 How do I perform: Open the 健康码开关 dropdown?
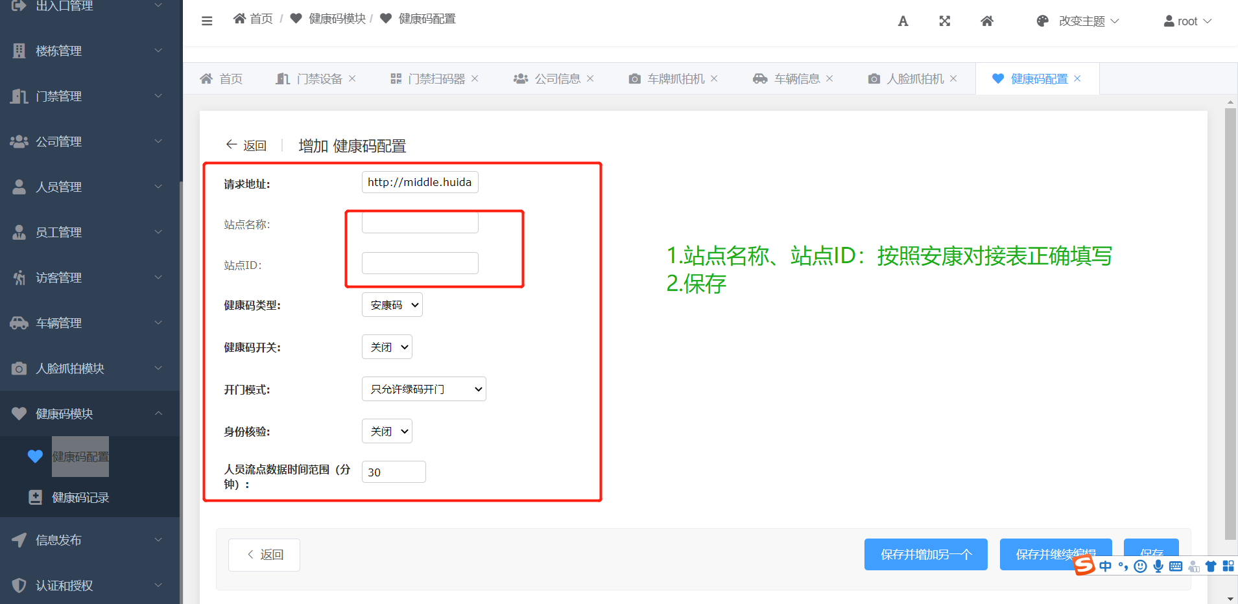pos(387,347)
